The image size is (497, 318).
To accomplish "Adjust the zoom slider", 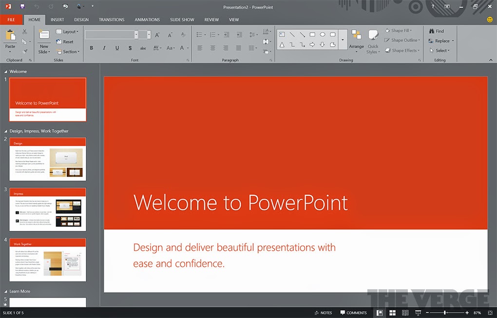I will 445,313.
